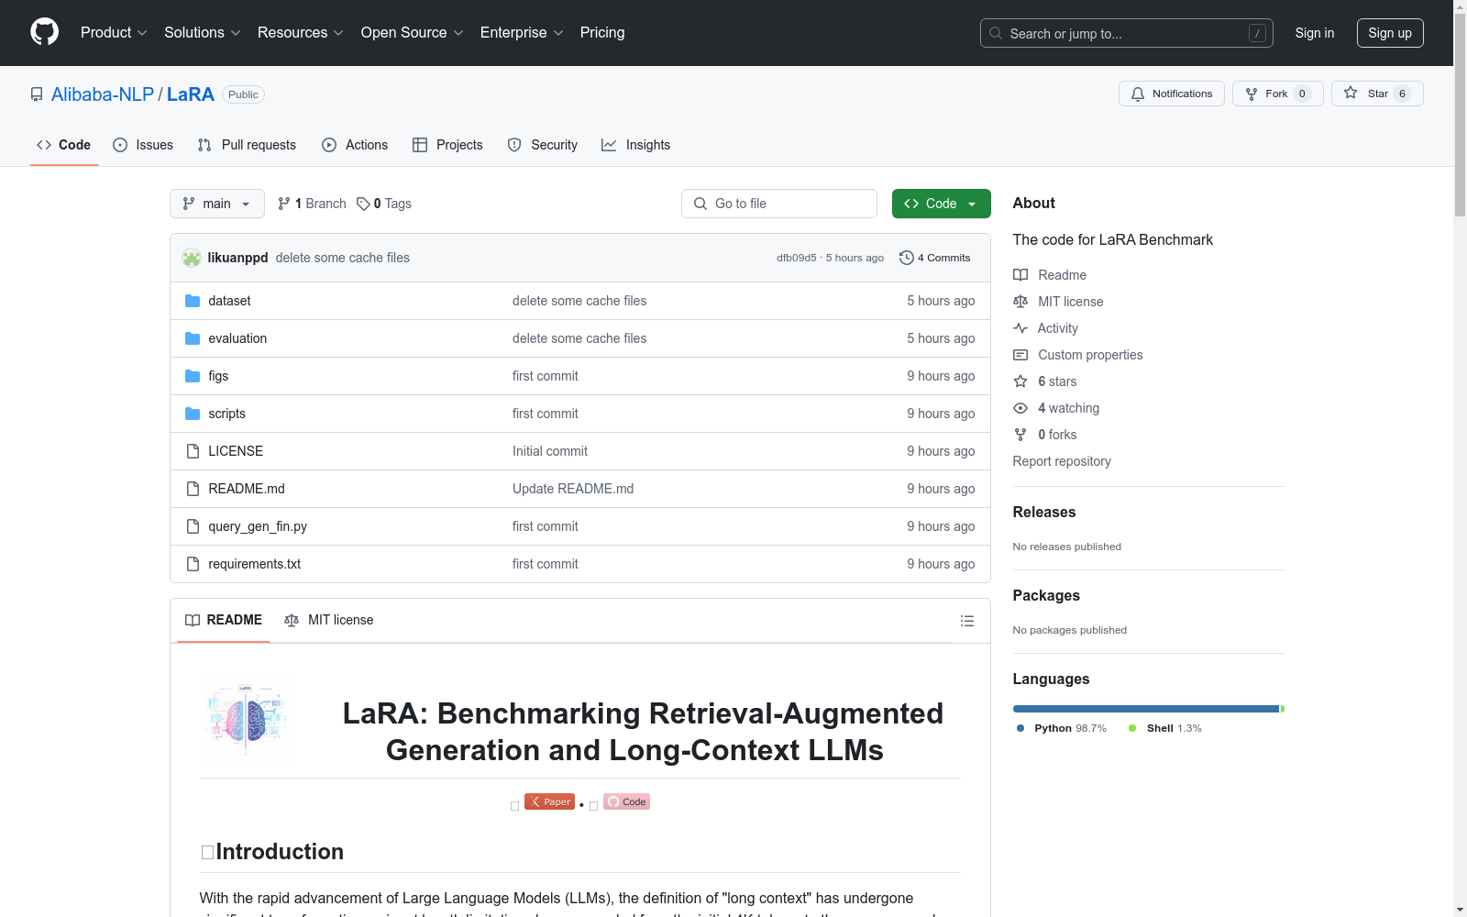Click the star icon beside 6 stars

pyautogui.click(x=1020, y=381)
